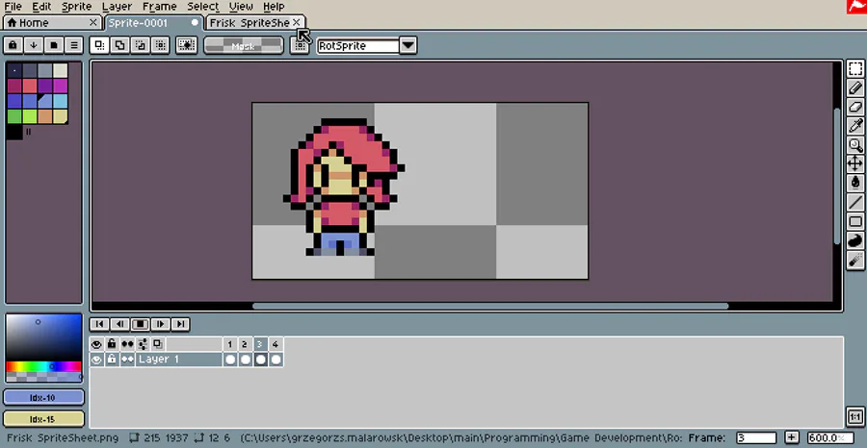
Task: Select frame 4 header in timeline
Action: tap(276, 344)
